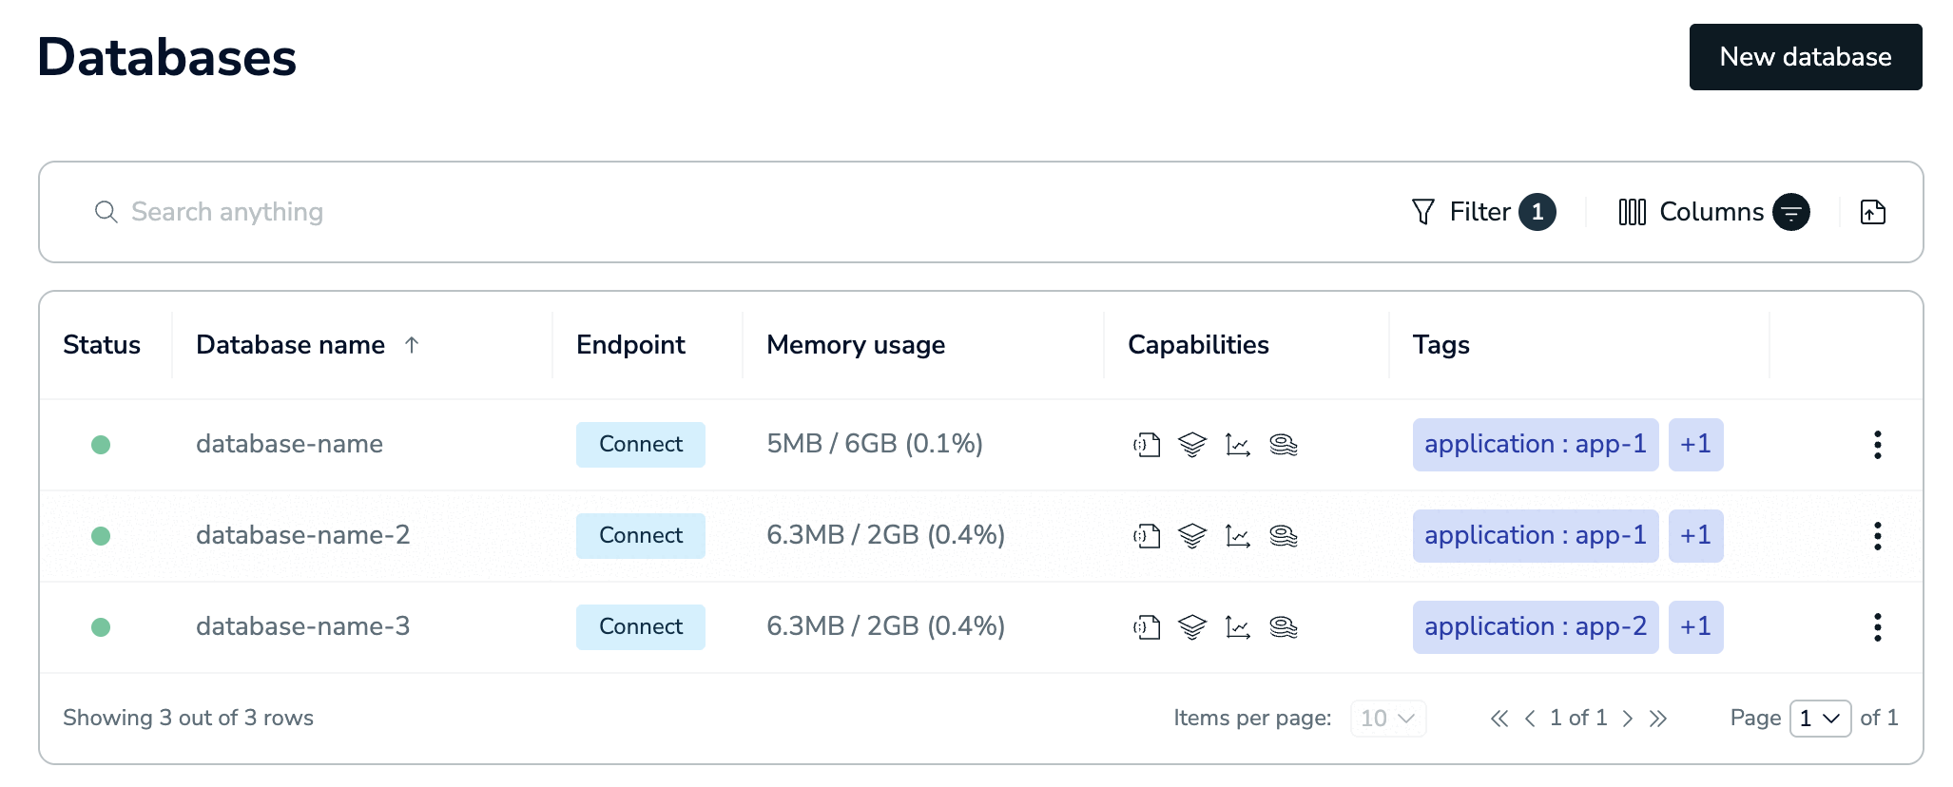Click the JSON document capability icon for database-name

[x=1147, y=445]
